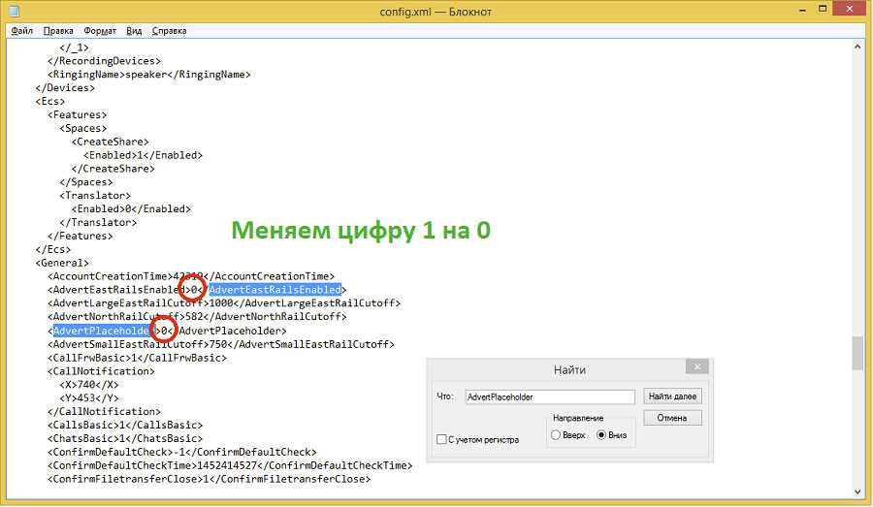Image resolution: width=873 pixels, height=507 pixels.
Task: Open the Формат menu
Action: (100, 30)
